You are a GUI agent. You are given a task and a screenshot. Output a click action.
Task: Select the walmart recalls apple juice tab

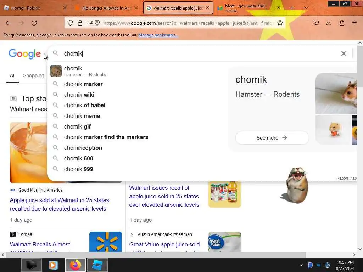178,8
